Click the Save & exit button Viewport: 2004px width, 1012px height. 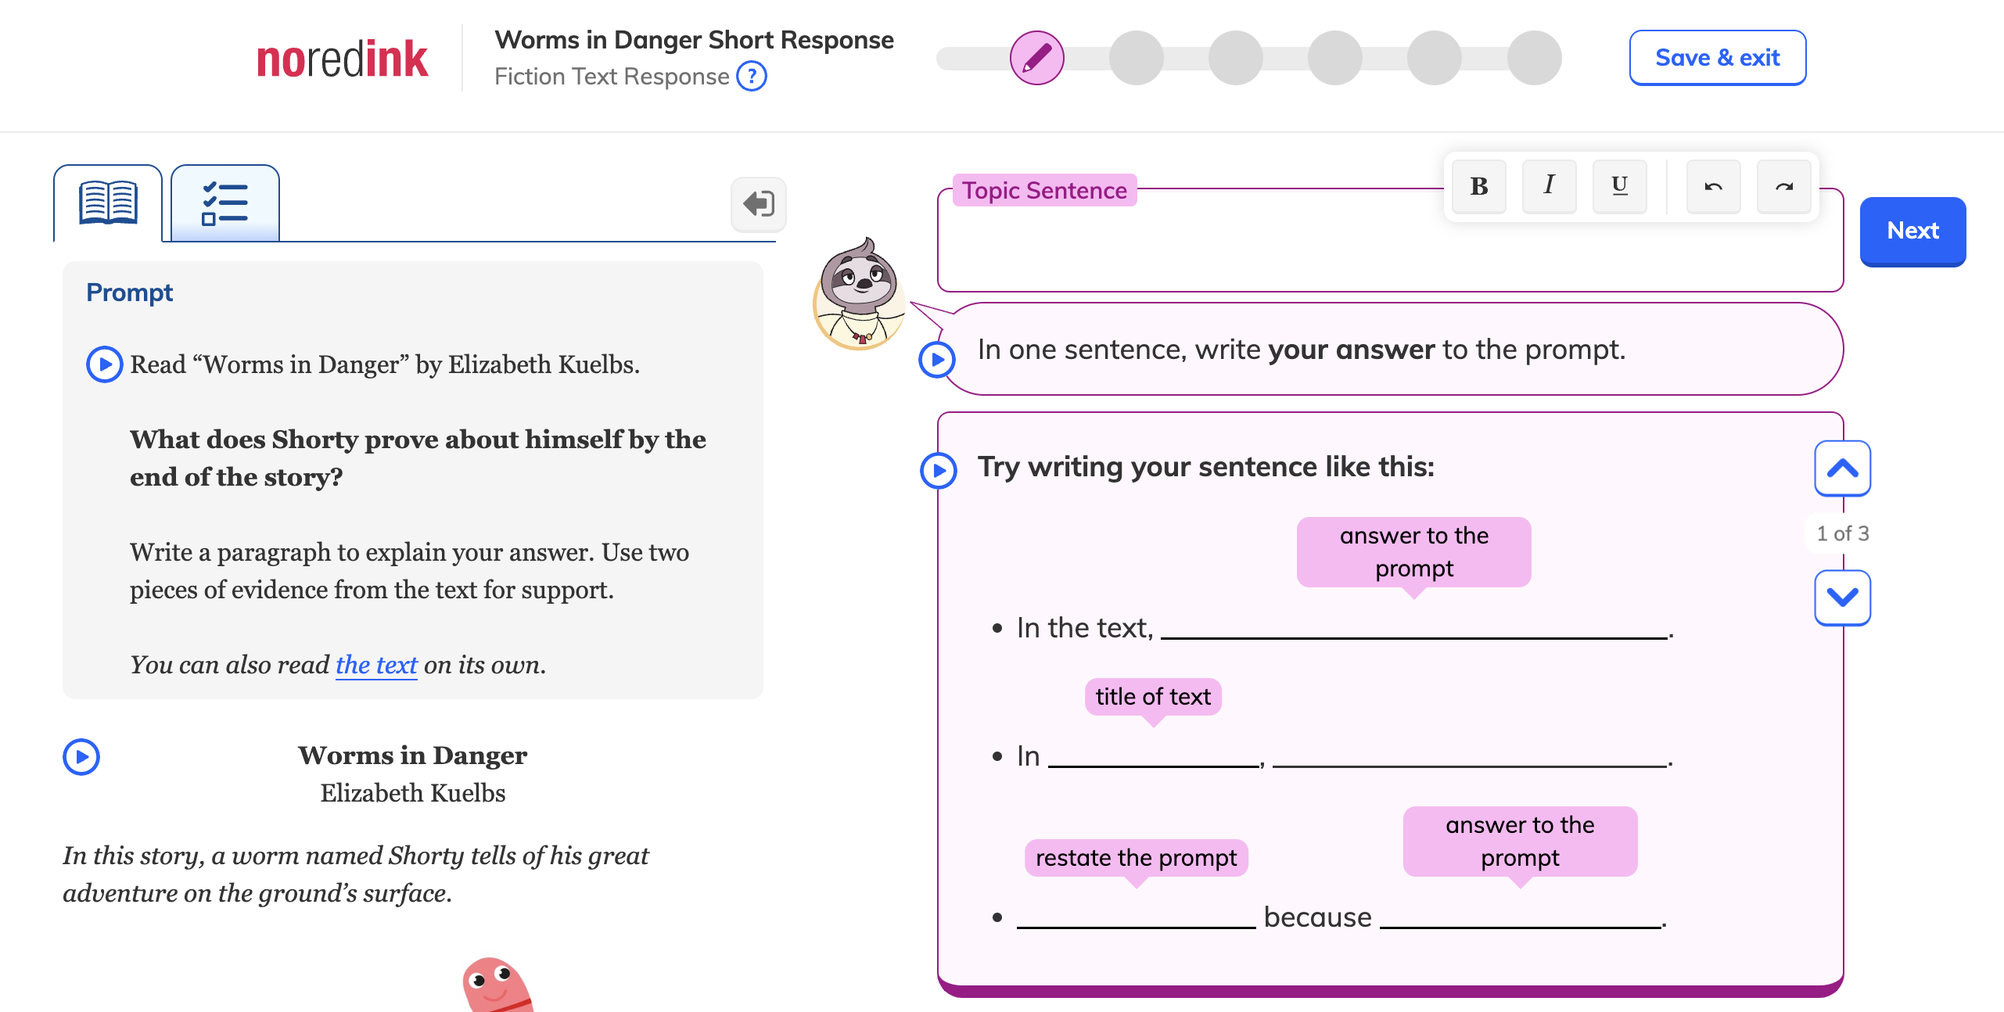click(1718, 58)
